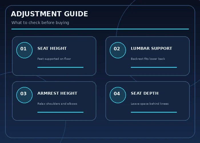Viewport: 200px width, 143px height.
Task: Click the SEAT DEPTH title
Action: pyautogui.click(x=145, y=93)
